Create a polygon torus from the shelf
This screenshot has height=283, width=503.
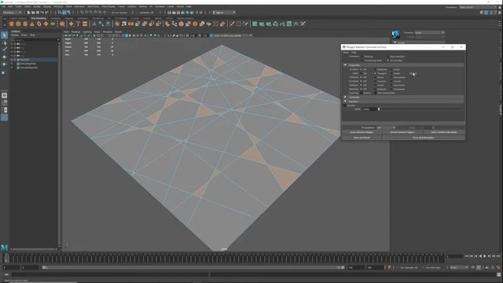pos(39,24)
